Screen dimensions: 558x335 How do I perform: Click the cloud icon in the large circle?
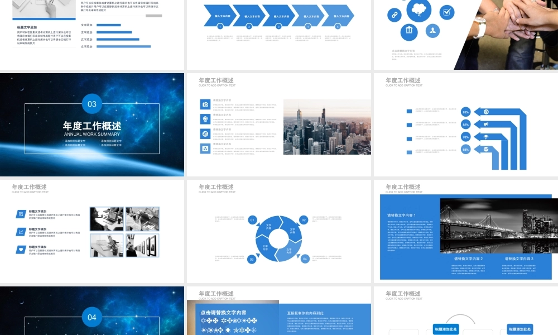click(x=419, y=8)
